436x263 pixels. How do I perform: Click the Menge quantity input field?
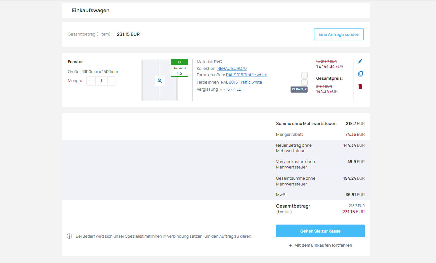[101, 81]
